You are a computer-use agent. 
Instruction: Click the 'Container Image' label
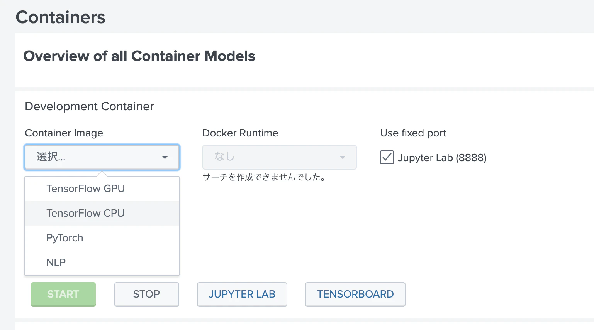click(64, 133)
